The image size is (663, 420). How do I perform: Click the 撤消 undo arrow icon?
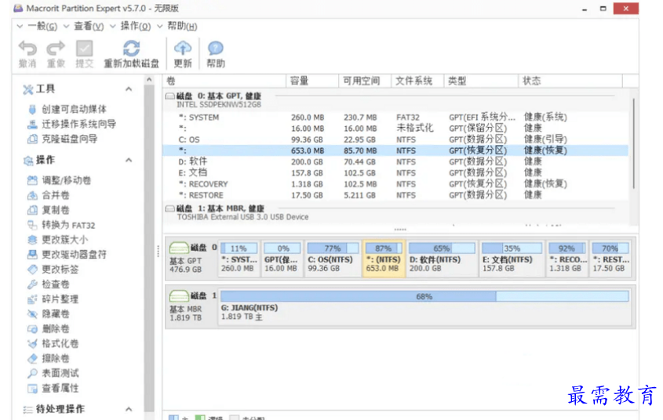[x=27, y=49]
